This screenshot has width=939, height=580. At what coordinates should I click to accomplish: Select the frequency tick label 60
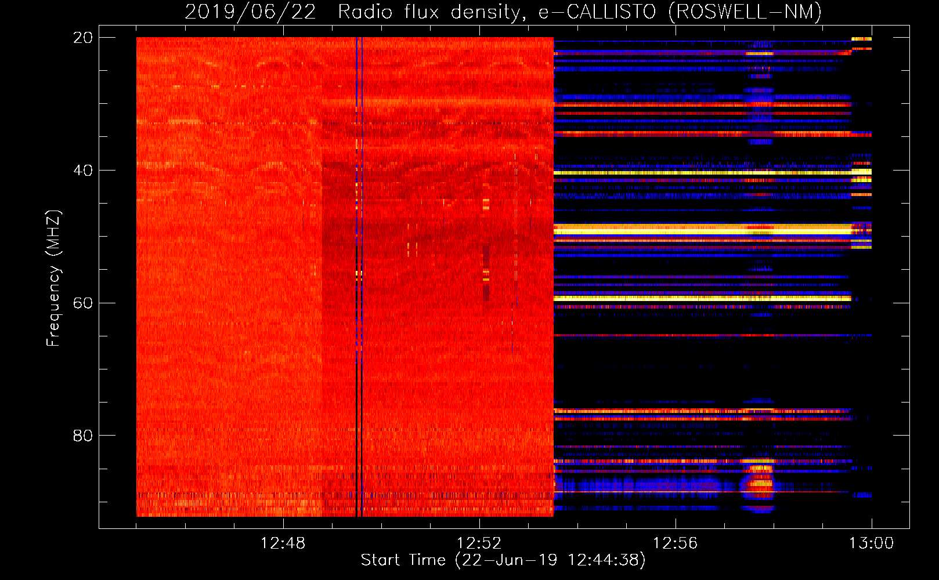pyautogui.click(x=83, y=303)
